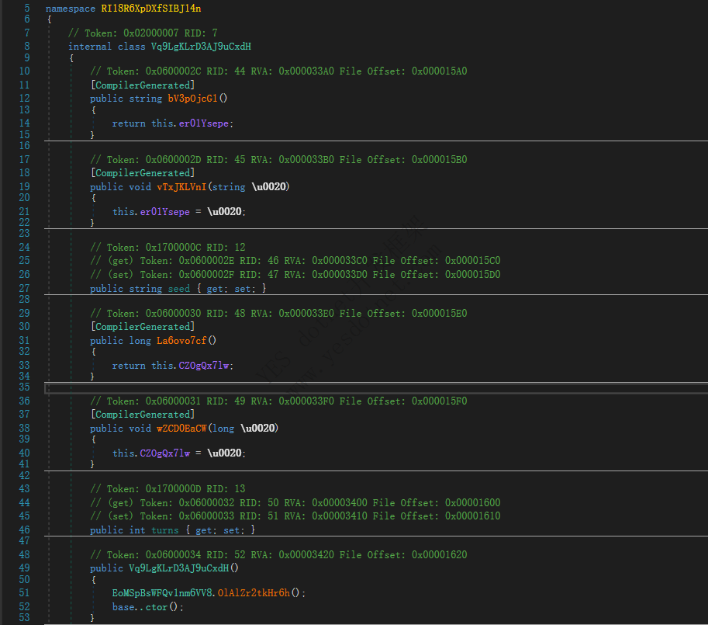This screenshot has height=625, width=708.
Task: Go to method bV3pOjcG1 definition
Action: (x=195, y=98)
